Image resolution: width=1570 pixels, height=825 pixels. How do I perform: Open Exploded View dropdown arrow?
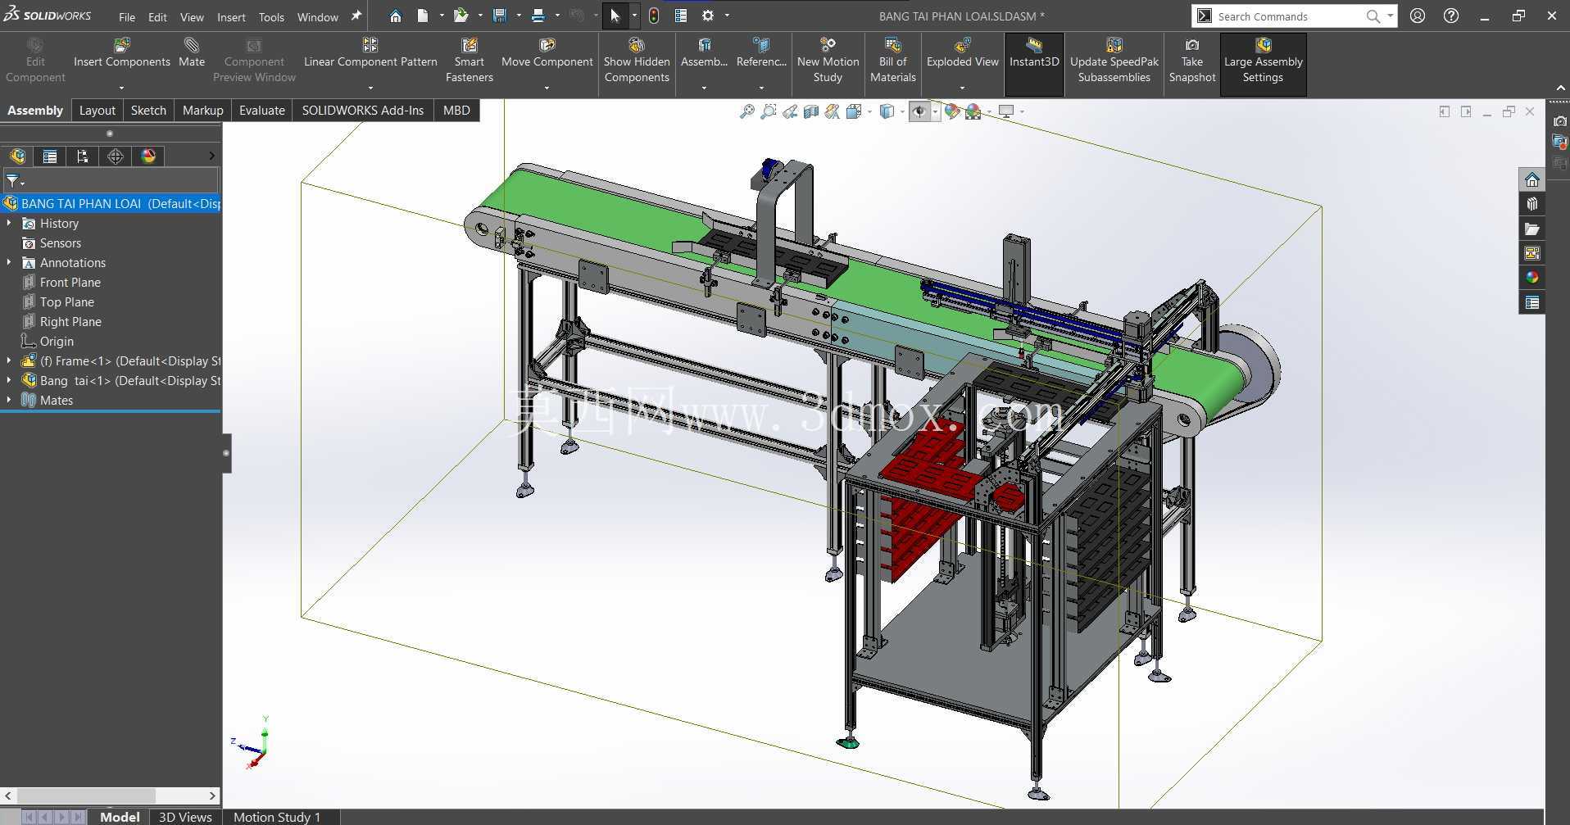[962, 88]
